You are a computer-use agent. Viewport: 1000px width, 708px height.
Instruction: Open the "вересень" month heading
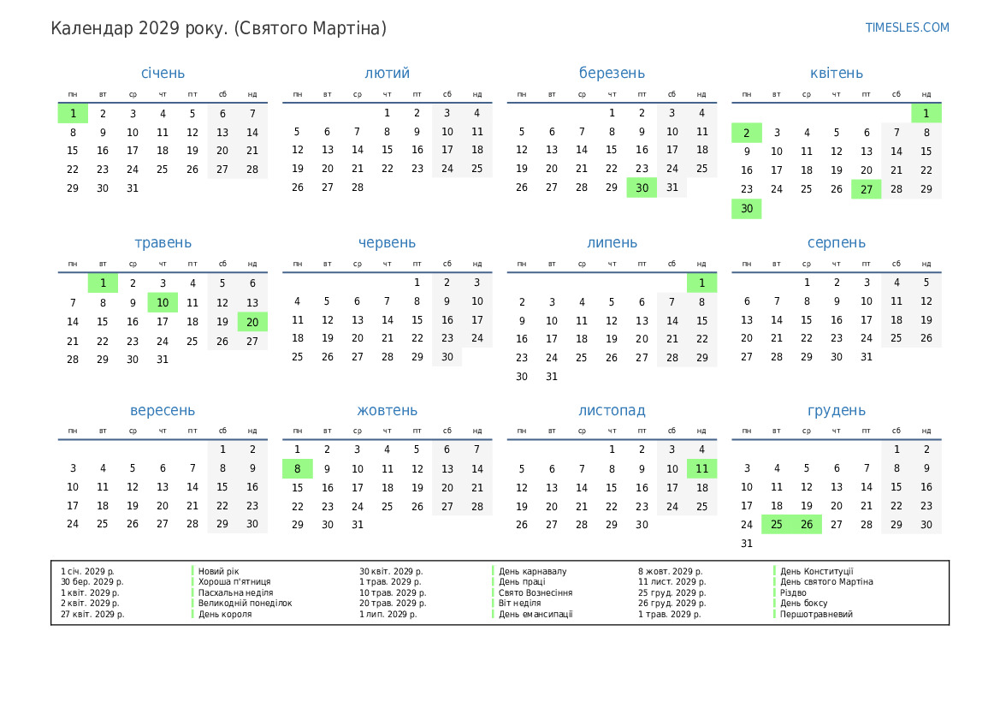[x=163, y=411]
